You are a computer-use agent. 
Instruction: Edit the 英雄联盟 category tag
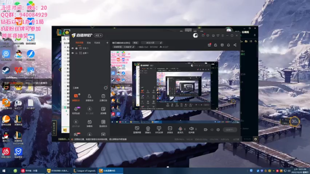tap(124, 47)
